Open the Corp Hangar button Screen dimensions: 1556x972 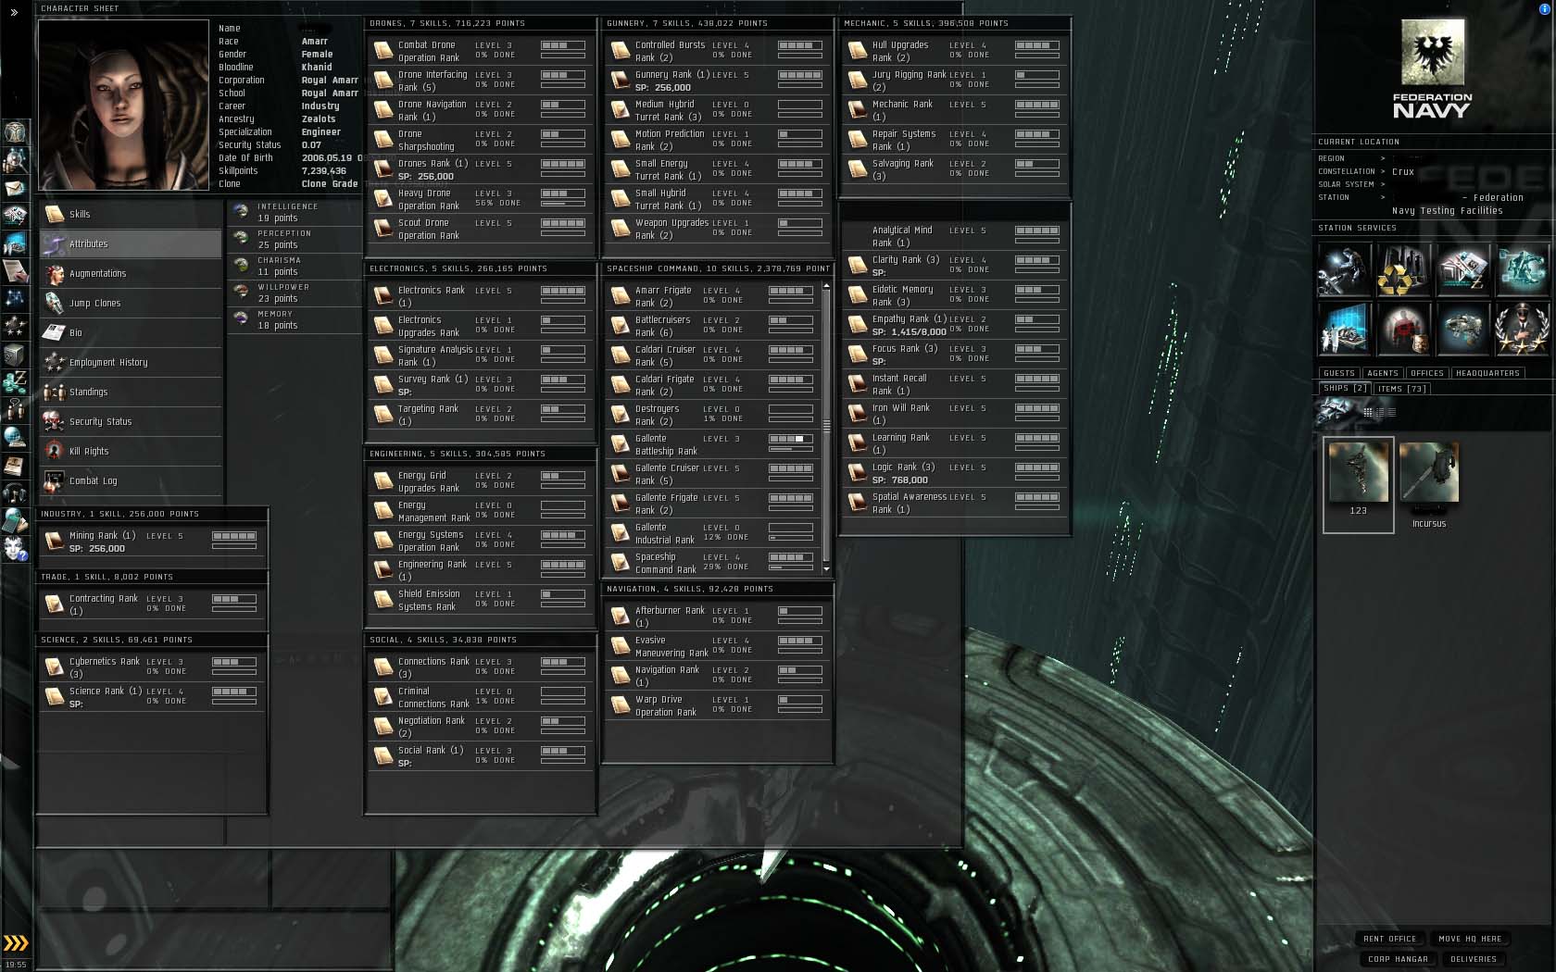coord(1399,959)
